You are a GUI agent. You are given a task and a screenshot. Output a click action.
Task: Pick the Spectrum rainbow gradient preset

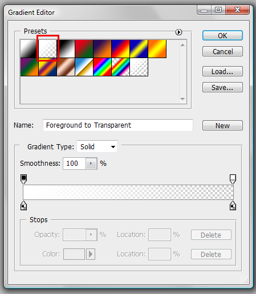pos(103,67)
